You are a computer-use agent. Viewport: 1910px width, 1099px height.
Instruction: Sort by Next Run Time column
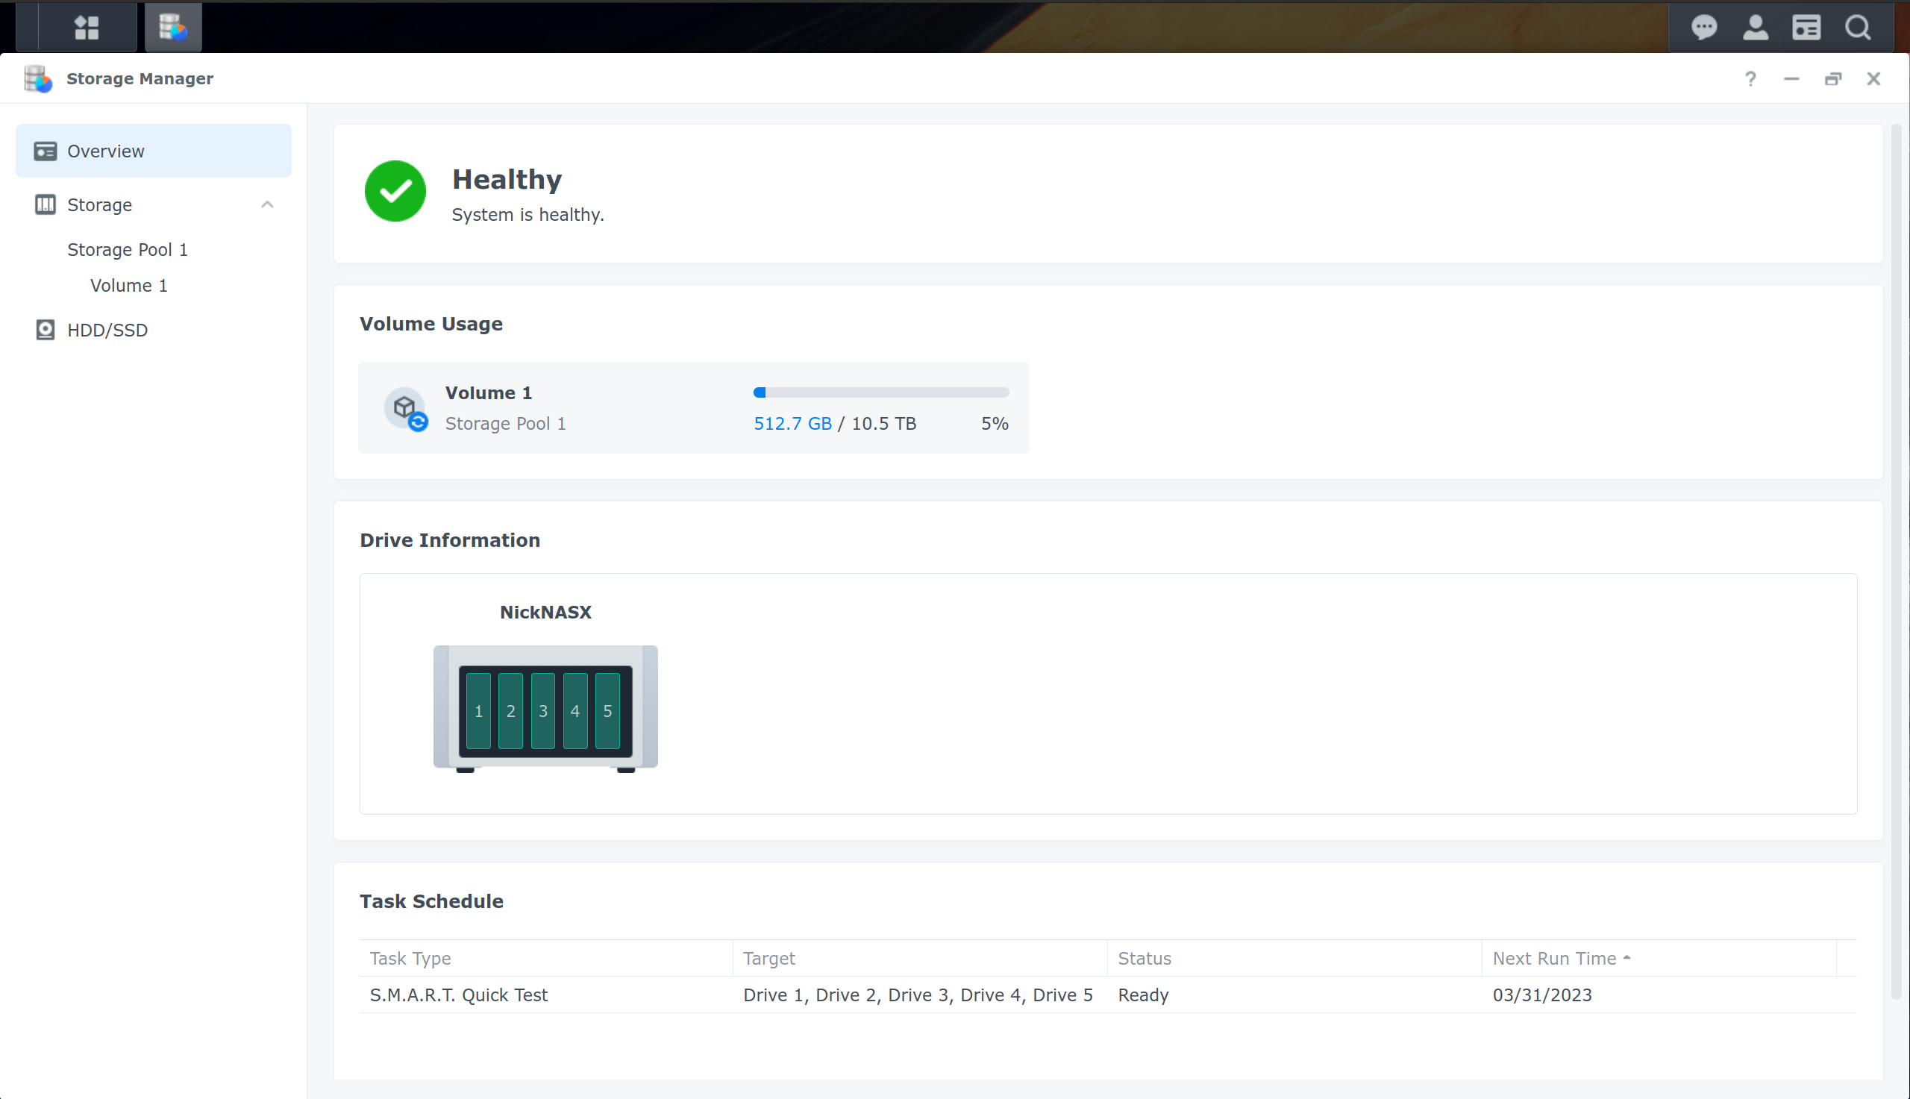[1659, 959]
